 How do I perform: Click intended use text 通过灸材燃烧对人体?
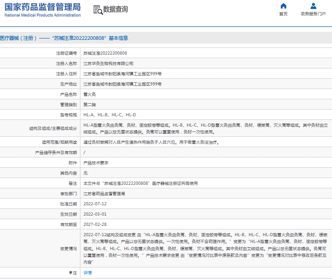click(x=152, y=142)
